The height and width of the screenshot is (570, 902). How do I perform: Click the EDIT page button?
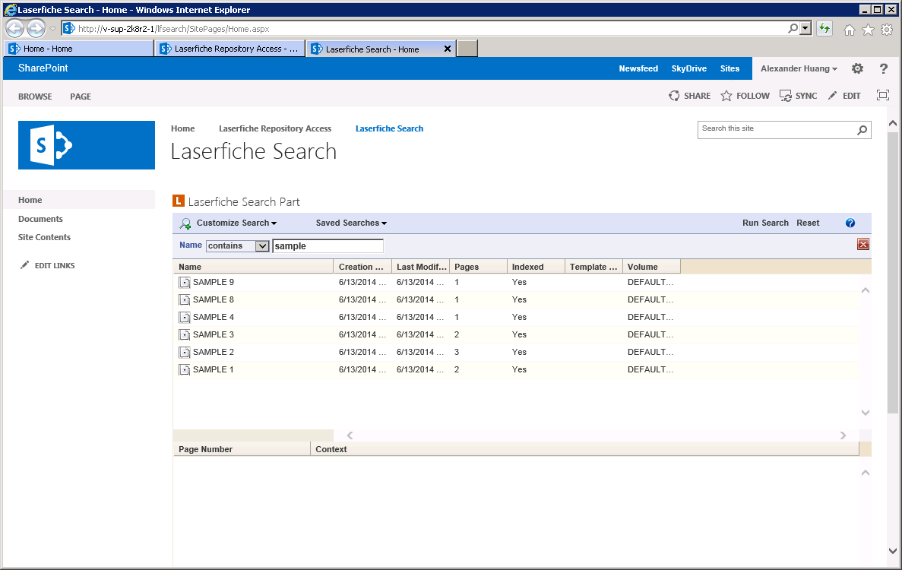tap(844, 96)
